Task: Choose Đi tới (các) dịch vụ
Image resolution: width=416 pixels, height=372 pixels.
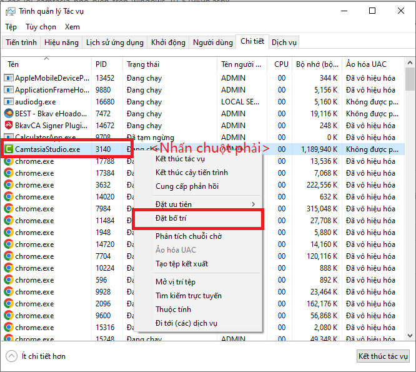Action: click(199, 323)
